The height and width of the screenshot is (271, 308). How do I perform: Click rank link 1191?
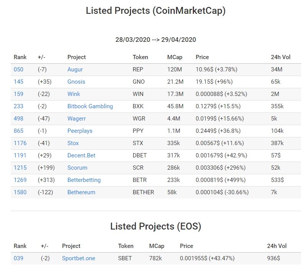click(20, 155)
